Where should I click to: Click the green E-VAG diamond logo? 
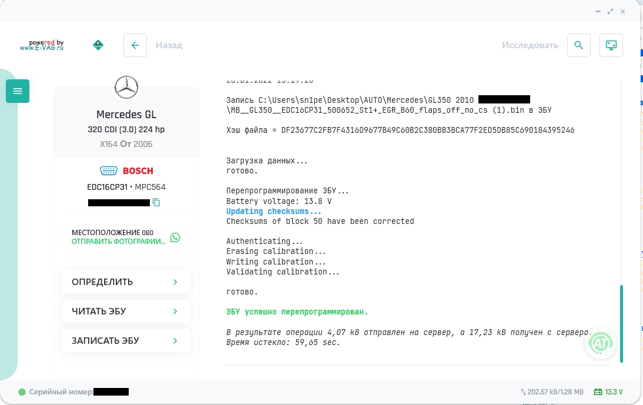(98, 45)
